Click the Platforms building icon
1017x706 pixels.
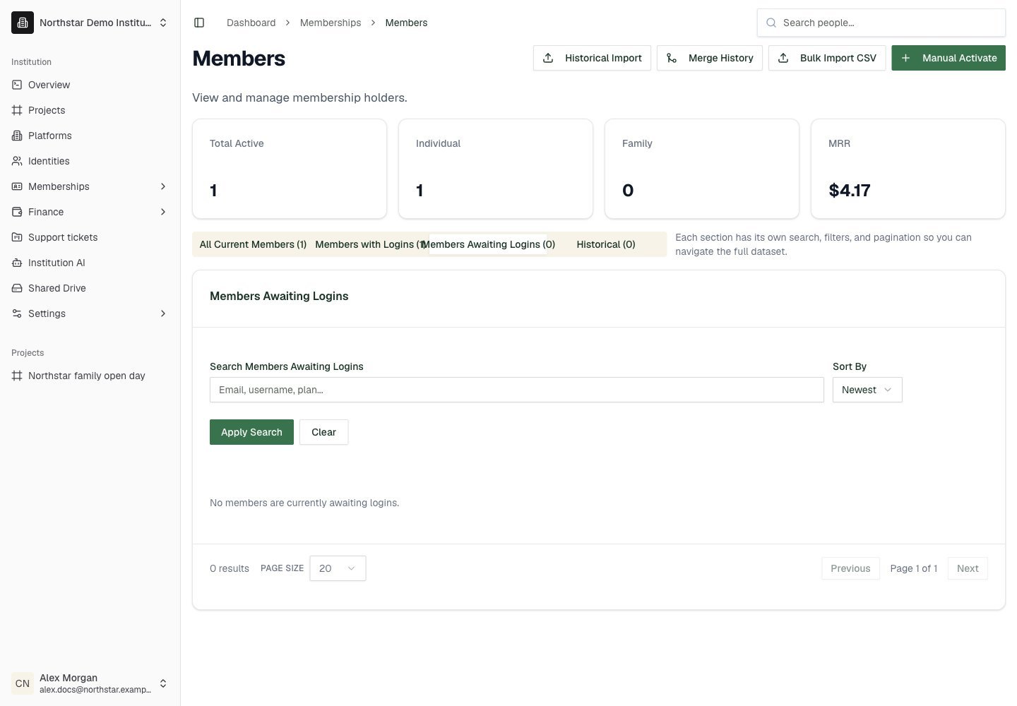tap(17, 136)
